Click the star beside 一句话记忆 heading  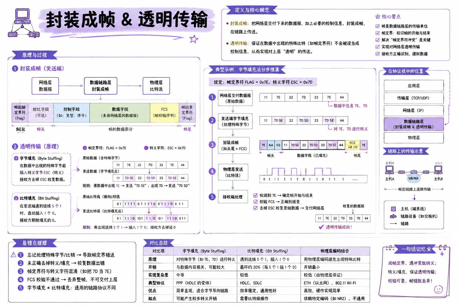[x=429, y=249]
